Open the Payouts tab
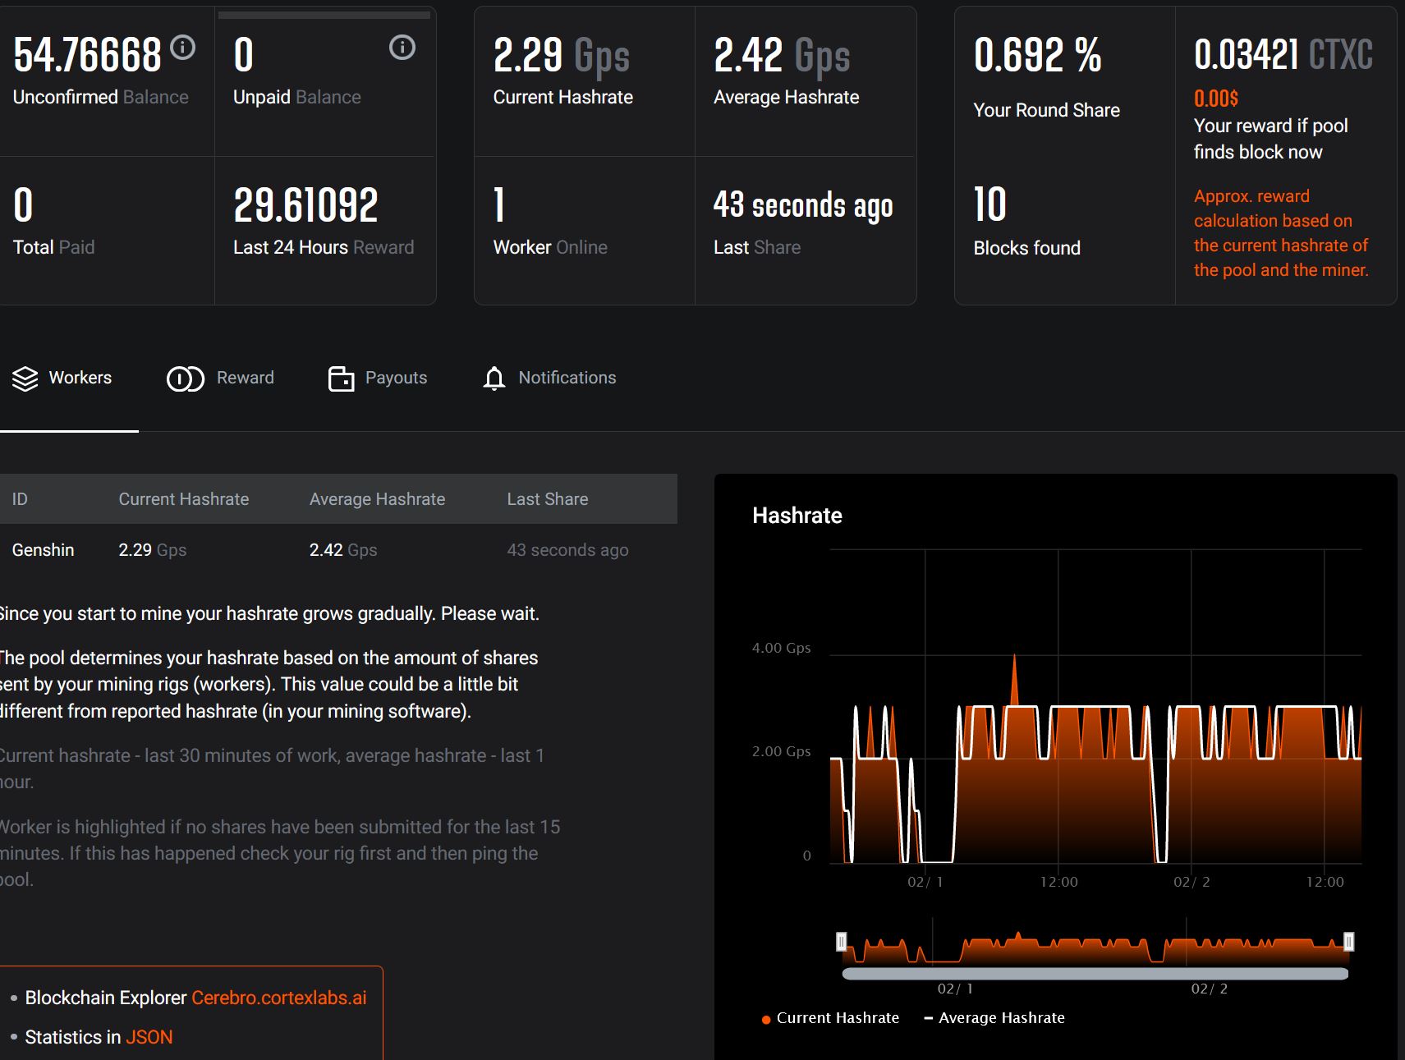Image resolution: width=1405 pixels, height=1060 pixels. pyautogui.click(x=396, y=378)
